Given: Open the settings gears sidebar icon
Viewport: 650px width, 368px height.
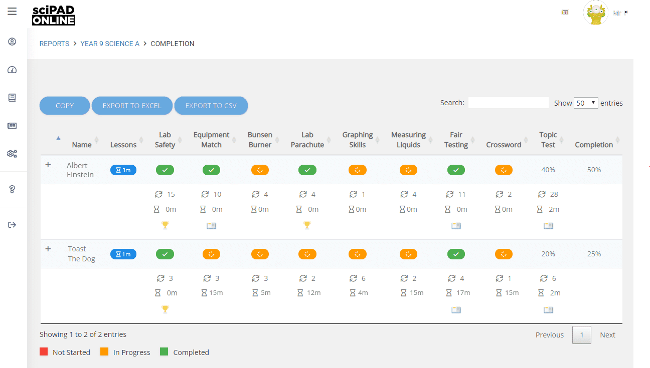Looking at the screenshot, I should click(12, 154).
